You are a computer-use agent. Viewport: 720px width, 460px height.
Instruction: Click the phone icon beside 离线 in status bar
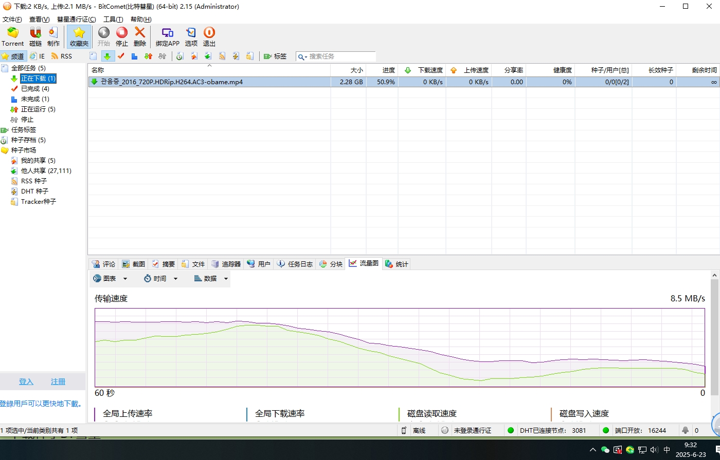pos(404,430)
